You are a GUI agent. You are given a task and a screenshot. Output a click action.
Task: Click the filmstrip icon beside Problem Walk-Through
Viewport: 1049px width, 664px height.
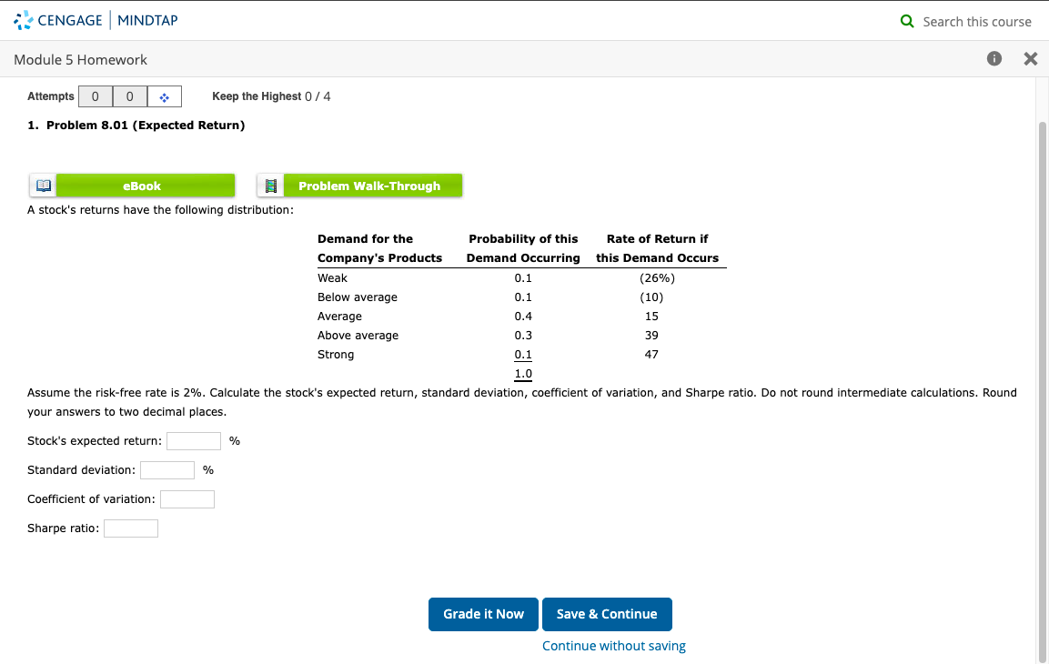tap(270, 185)
